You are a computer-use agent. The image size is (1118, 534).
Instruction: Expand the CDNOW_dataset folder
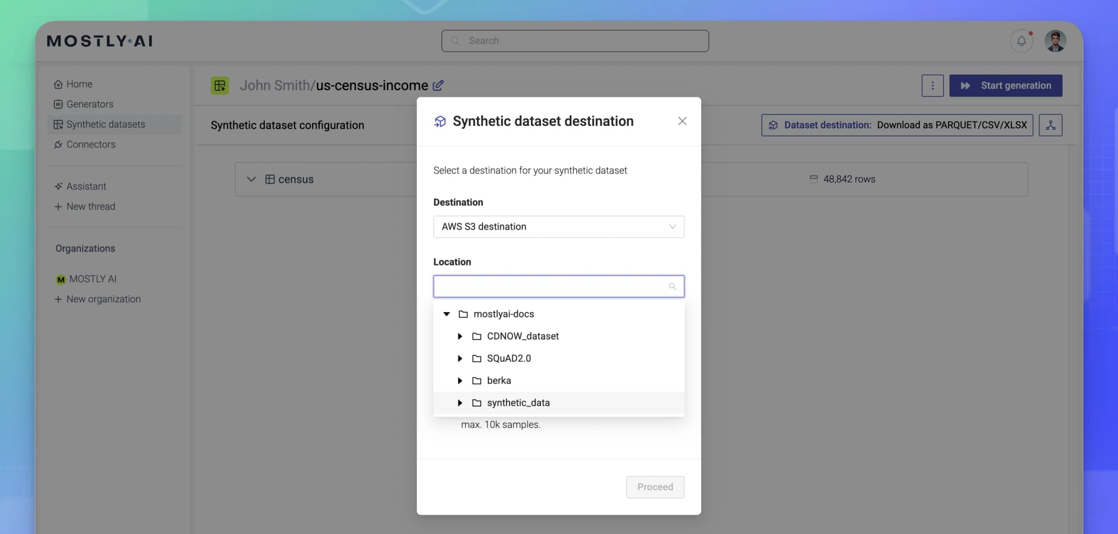pos(460,337)
